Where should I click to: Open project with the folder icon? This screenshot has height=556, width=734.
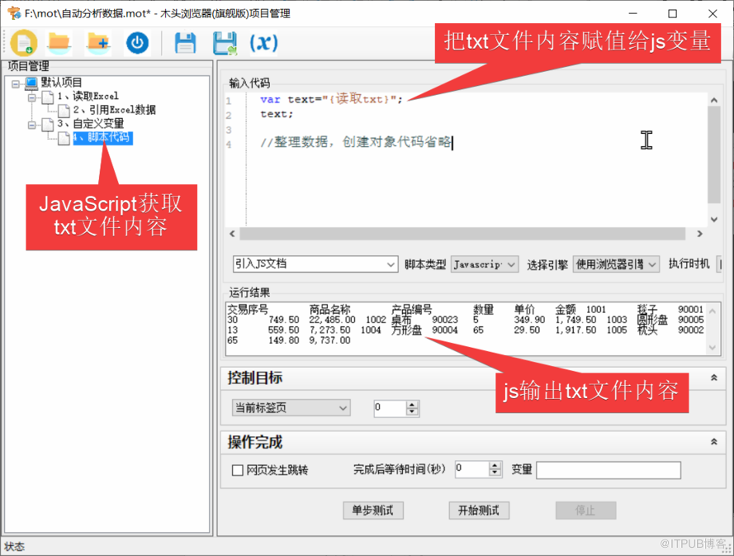[x=59, y=43]
